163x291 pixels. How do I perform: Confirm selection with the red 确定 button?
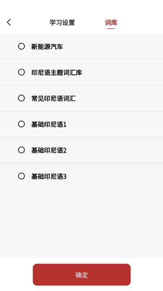pos(81,275)
